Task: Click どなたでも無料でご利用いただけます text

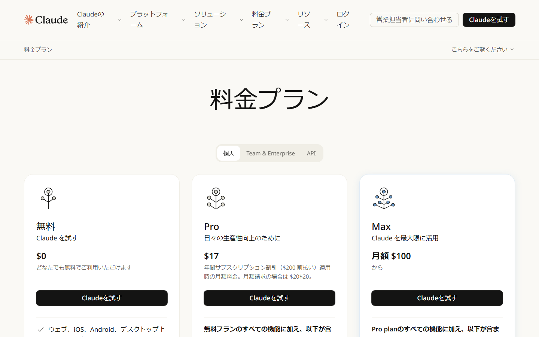Action: 84,267
